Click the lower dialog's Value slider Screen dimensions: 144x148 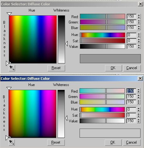click(102, 121)
